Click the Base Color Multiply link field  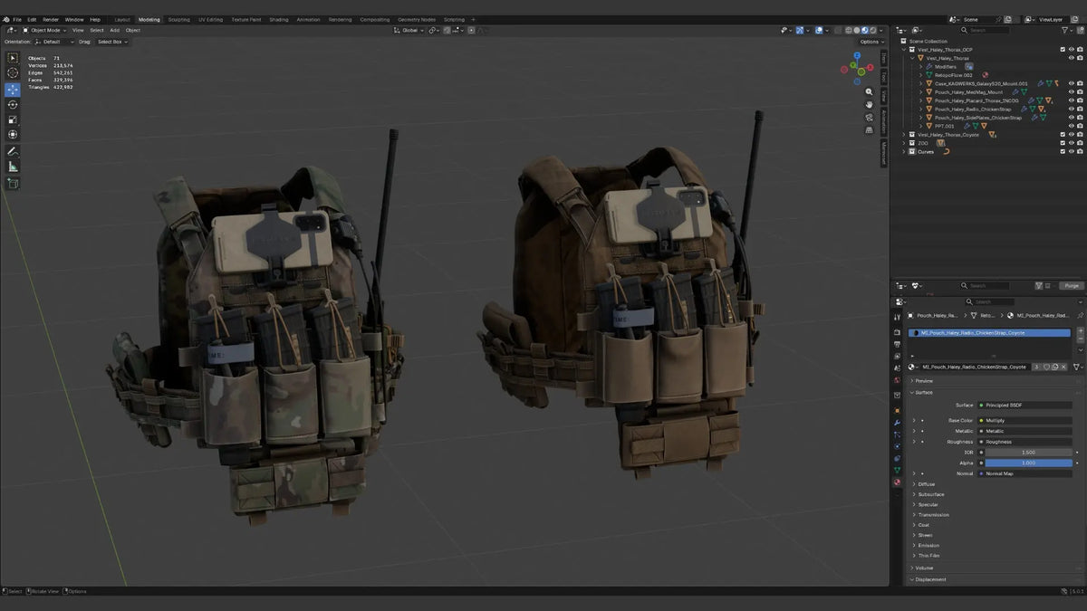tap(1025, 420)
